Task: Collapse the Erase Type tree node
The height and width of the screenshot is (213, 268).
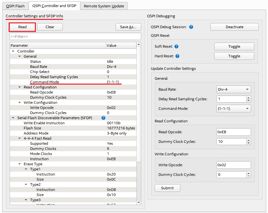Action: (20, 164)
